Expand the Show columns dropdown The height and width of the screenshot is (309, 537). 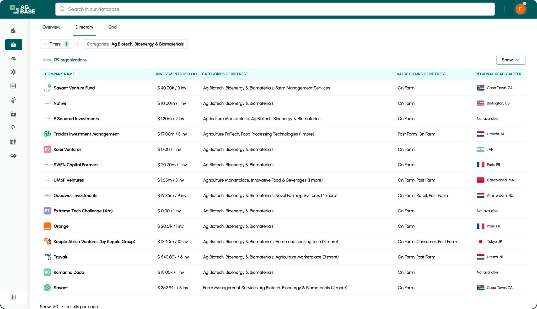point(511,60)
